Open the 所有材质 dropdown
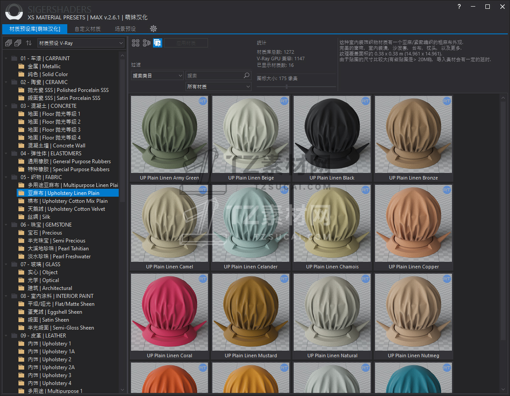 pos(218,87)
